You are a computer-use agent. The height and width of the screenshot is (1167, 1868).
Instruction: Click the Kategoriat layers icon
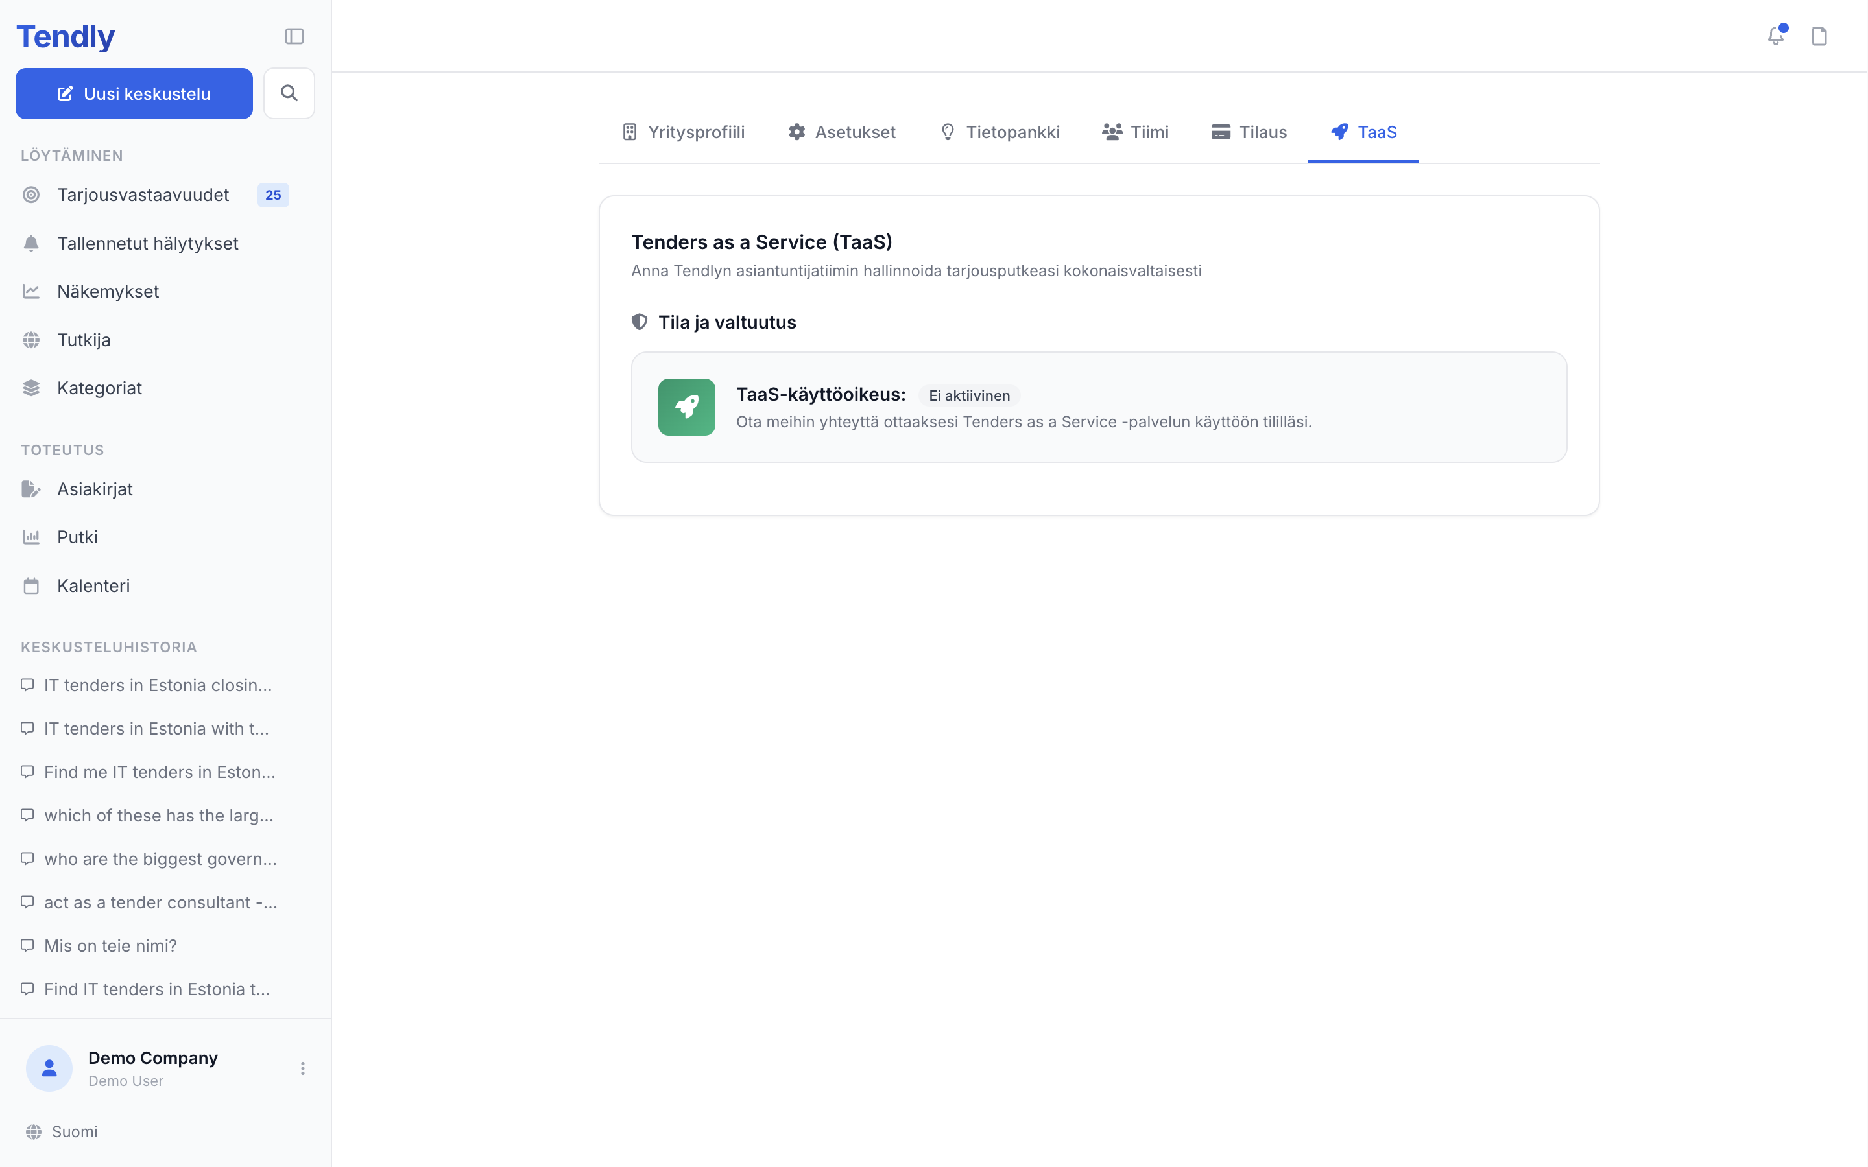coord(31,388)
